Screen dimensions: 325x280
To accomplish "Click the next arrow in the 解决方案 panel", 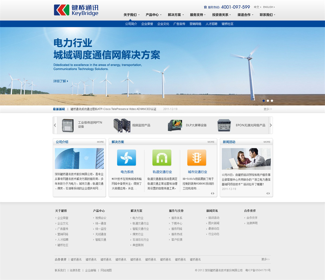I will pyautogui.click(x=214, y=194).
